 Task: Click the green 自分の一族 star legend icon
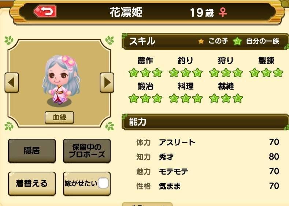(237, 41)
